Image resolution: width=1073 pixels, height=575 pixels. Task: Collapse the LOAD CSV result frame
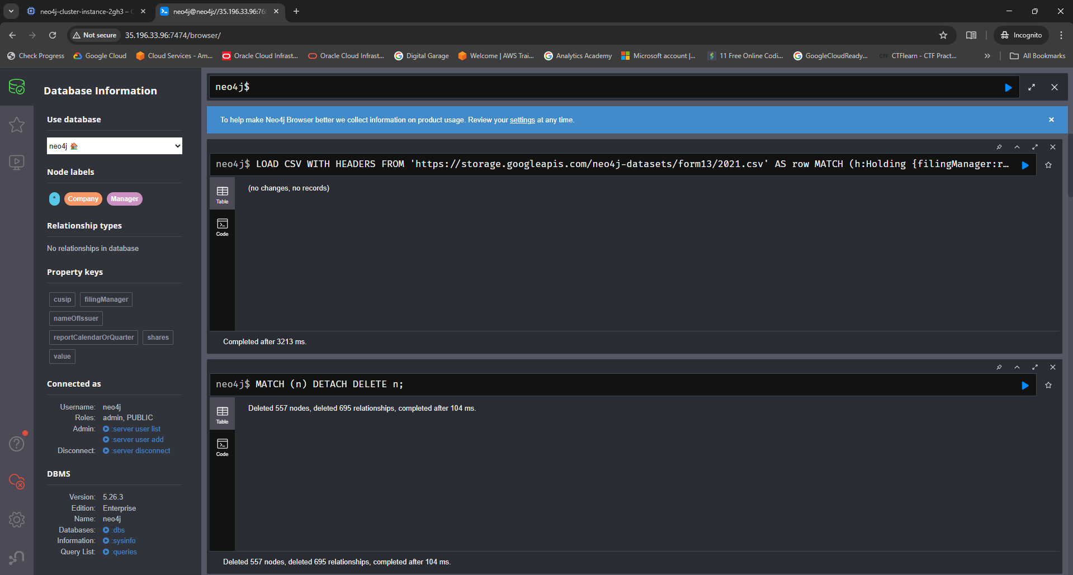tap(1017, 147)
